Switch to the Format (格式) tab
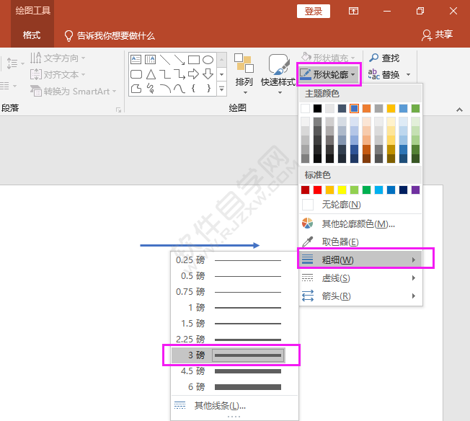The image size is (470, 421). pos(32,35)
